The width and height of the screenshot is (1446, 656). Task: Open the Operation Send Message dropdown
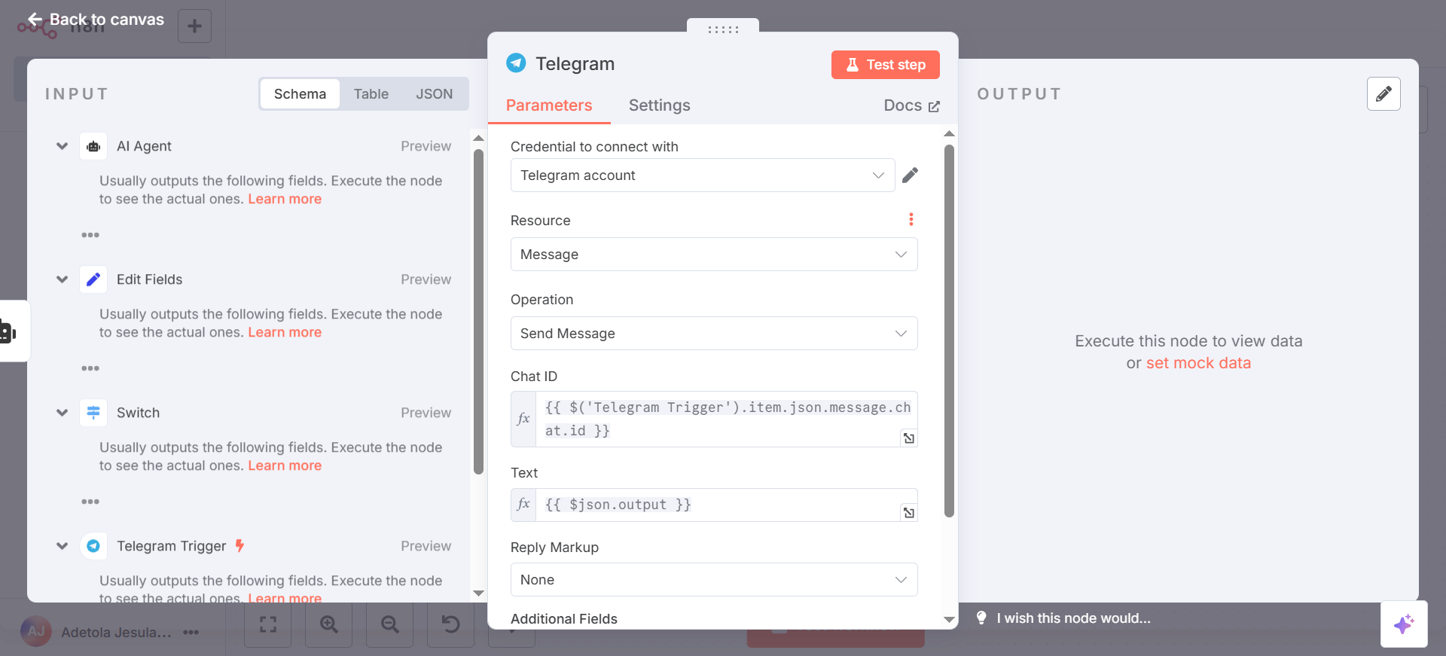click(x=714, y=334)
